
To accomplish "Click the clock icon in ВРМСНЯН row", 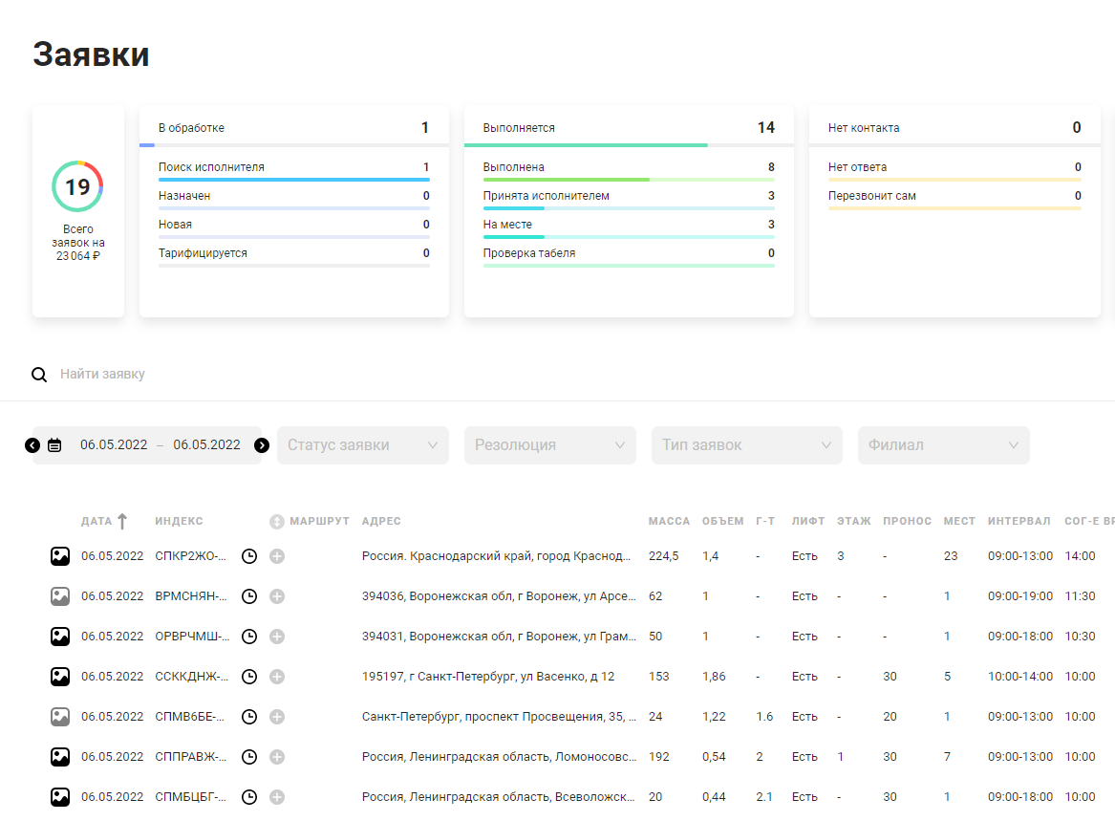I will pyautogui.click(x=249, y=596).
